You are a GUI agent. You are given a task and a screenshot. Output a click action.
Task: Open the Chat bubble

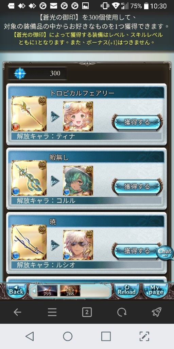(x=165, y=253)
